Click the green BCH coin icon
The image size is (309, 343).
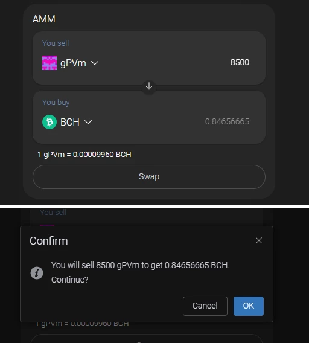coord(49,122)
